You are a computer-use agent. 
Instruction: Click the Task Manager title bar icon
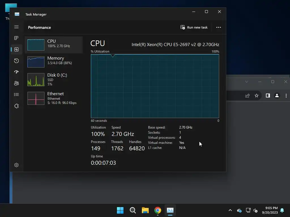pos(17,14)
